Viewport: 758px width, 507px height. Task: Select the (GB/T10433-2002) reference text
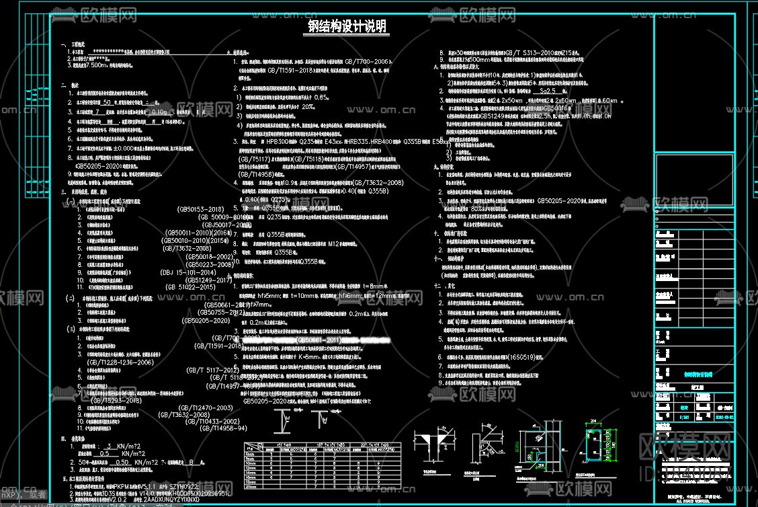[212, 422]
